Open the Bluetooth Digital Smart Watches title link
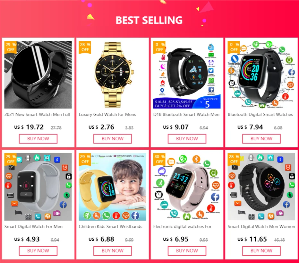 260,115
